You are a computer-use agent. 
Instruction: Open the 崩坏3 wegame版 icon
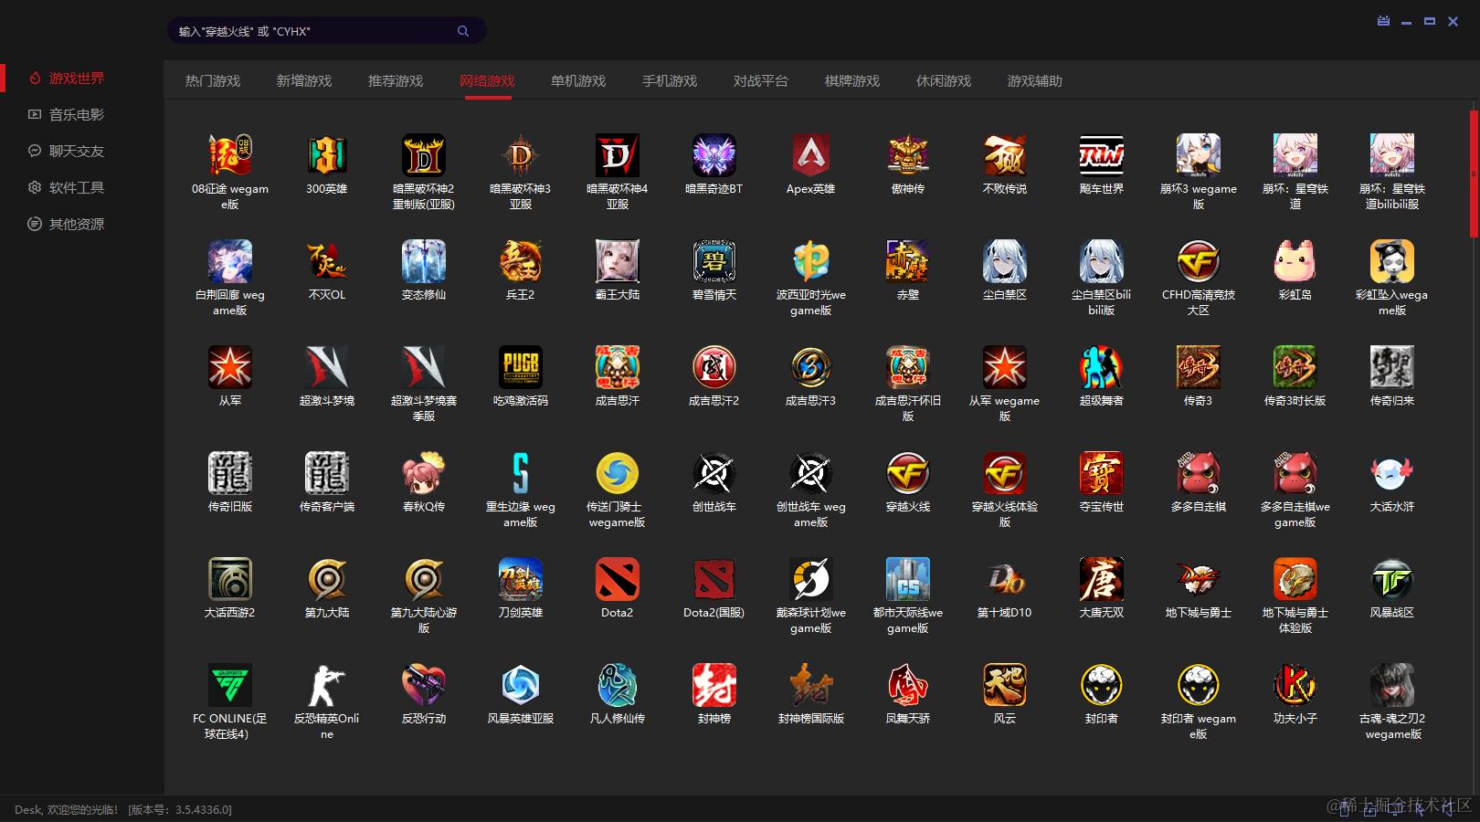point(1198,155)
